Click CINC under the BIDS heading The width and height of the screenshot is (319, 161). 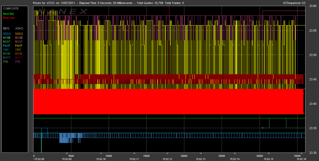7,50
